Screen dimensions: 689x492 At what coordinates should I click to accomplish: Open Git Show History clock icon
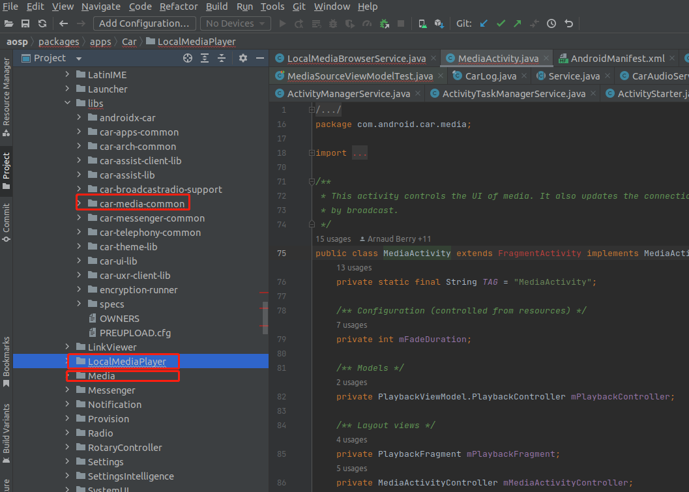tap(551, 23)
